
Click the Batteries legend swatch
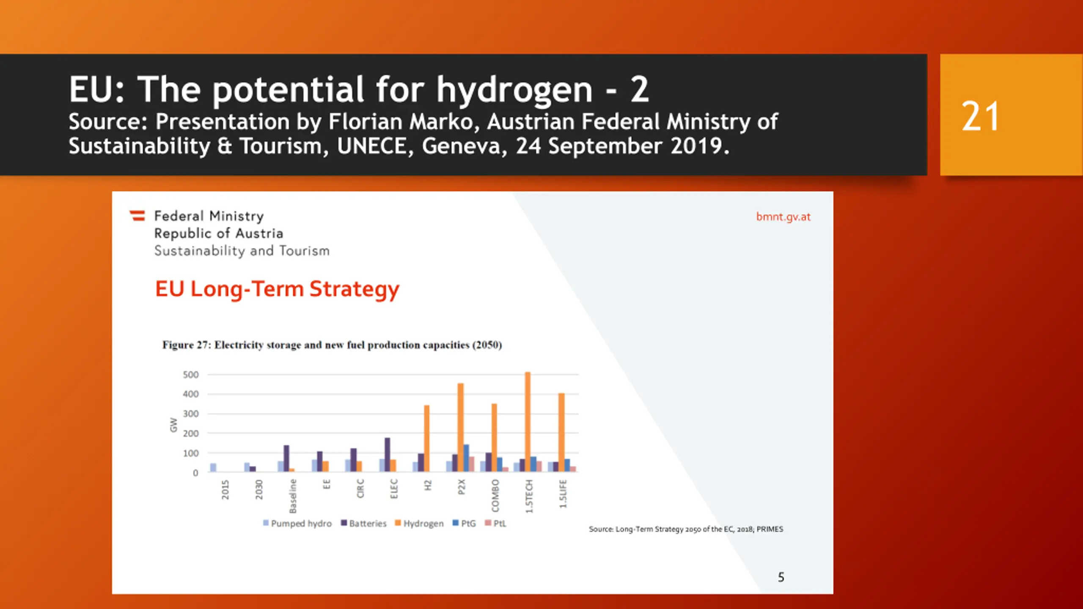pyautogui.click(x=344, y=523)
